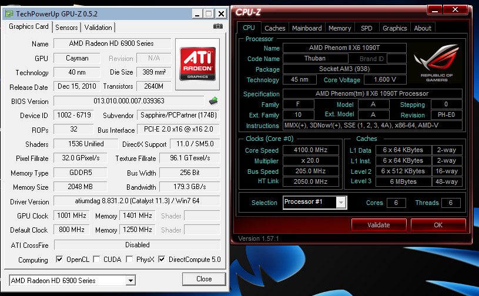Open the SPD tab

point(367,28)
